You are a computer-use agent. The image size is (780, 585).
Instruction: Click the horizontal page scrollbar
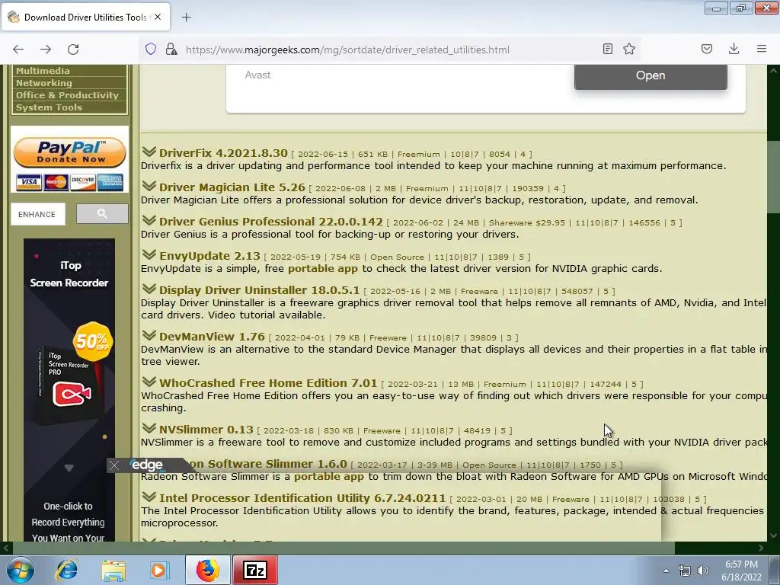[x=344, y=548]
